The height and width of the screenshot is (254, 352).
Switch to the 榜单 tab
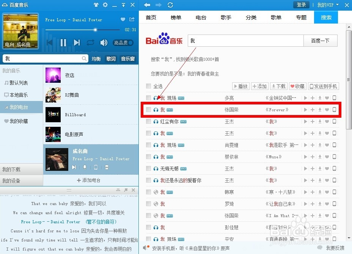click(176, 17)
